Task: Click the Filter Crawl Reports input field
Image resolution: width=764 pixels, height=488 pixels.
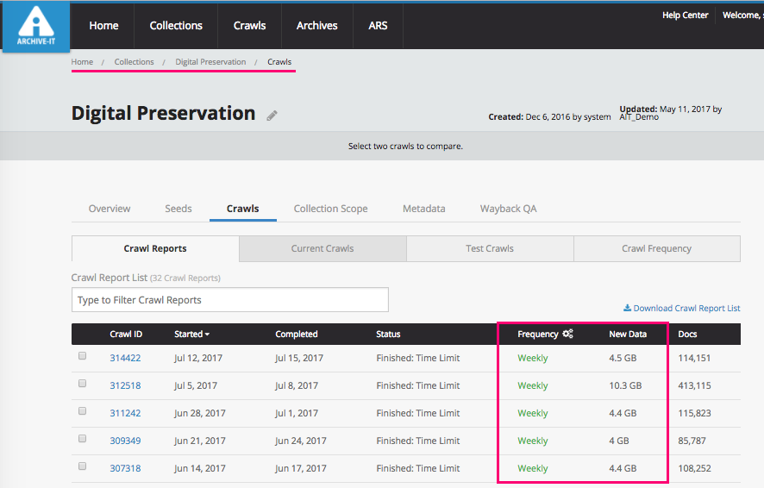Action: tap(229, 300)
